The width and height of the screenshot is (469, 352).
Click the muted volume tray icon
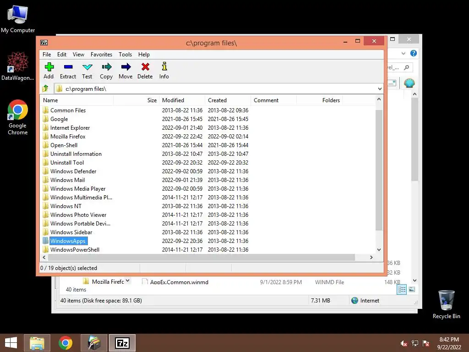tap(404, 343)
